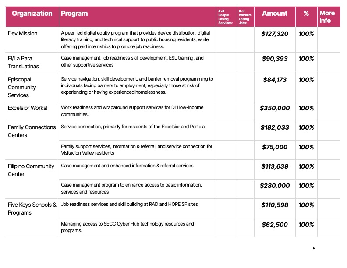Image resolution: width=347 pixels, height=268 pixels.
Task: Click the SECC Cyber Hub program description
Action: click(127, 227)
